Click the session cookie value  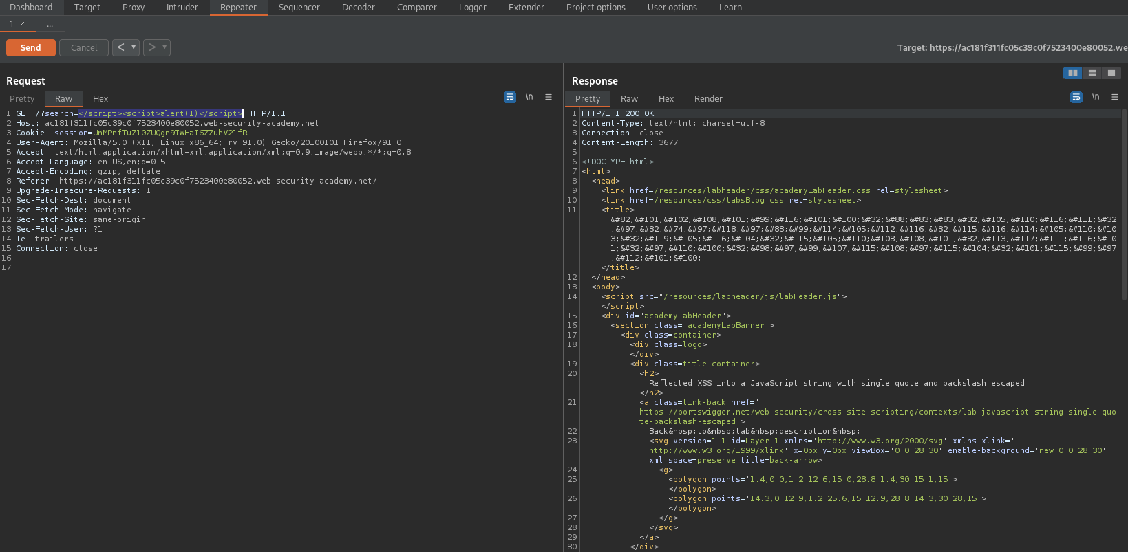tap(170, 133)
